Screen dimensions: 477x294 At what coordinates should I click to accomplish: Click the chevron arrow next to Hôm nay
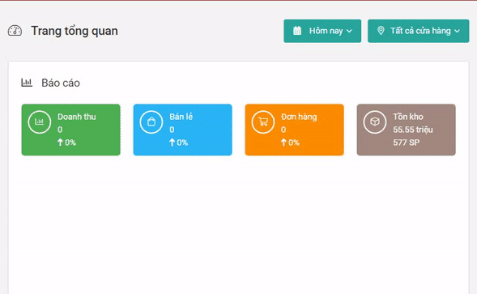click(x=349, y=31)
